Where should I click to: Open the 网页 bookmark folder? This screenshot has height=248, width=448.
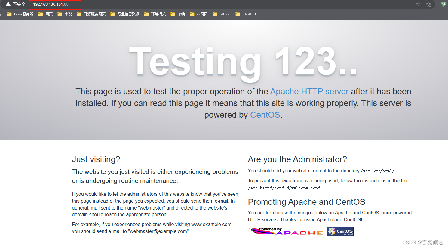(45, 14)
